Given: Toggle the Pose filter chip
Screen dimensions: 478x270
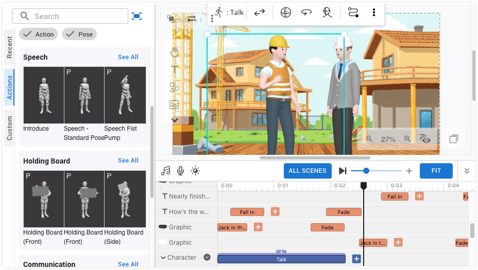Looking at the screenshot, I should pos(79,34).
